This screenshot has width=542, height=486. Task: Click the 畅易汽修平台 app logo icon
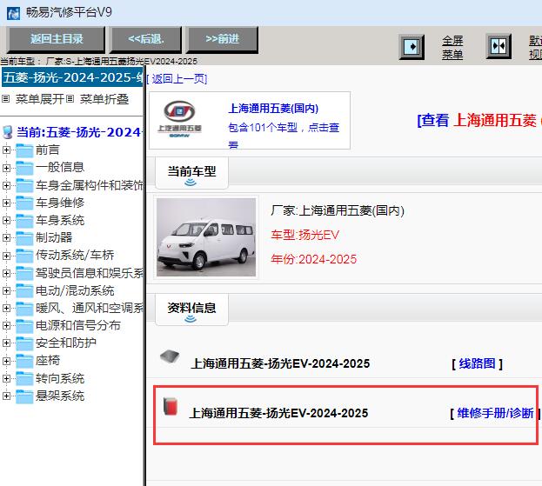[x=13, y=13]
